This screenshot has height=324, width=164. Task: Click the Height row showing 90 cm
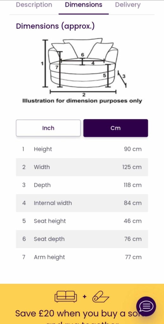point(82,149)
